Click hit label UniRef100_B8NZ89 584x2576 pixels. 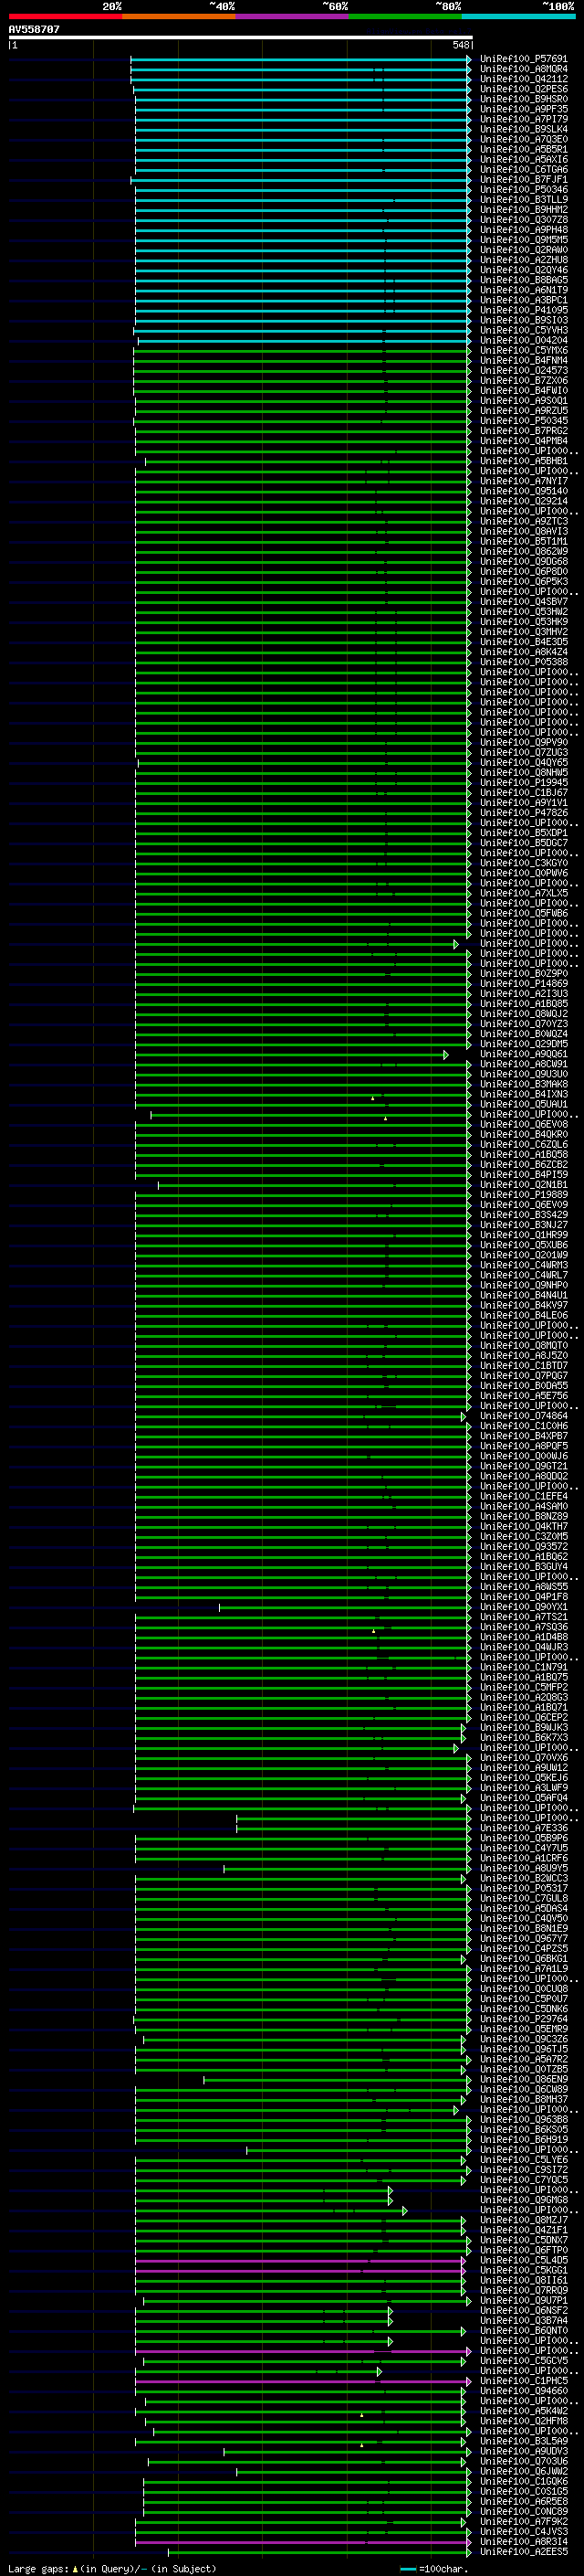[523, 1516]
